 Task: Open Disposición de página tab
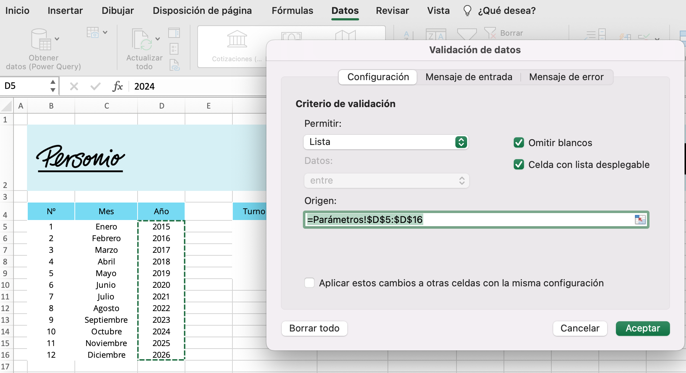click(202, 11)
